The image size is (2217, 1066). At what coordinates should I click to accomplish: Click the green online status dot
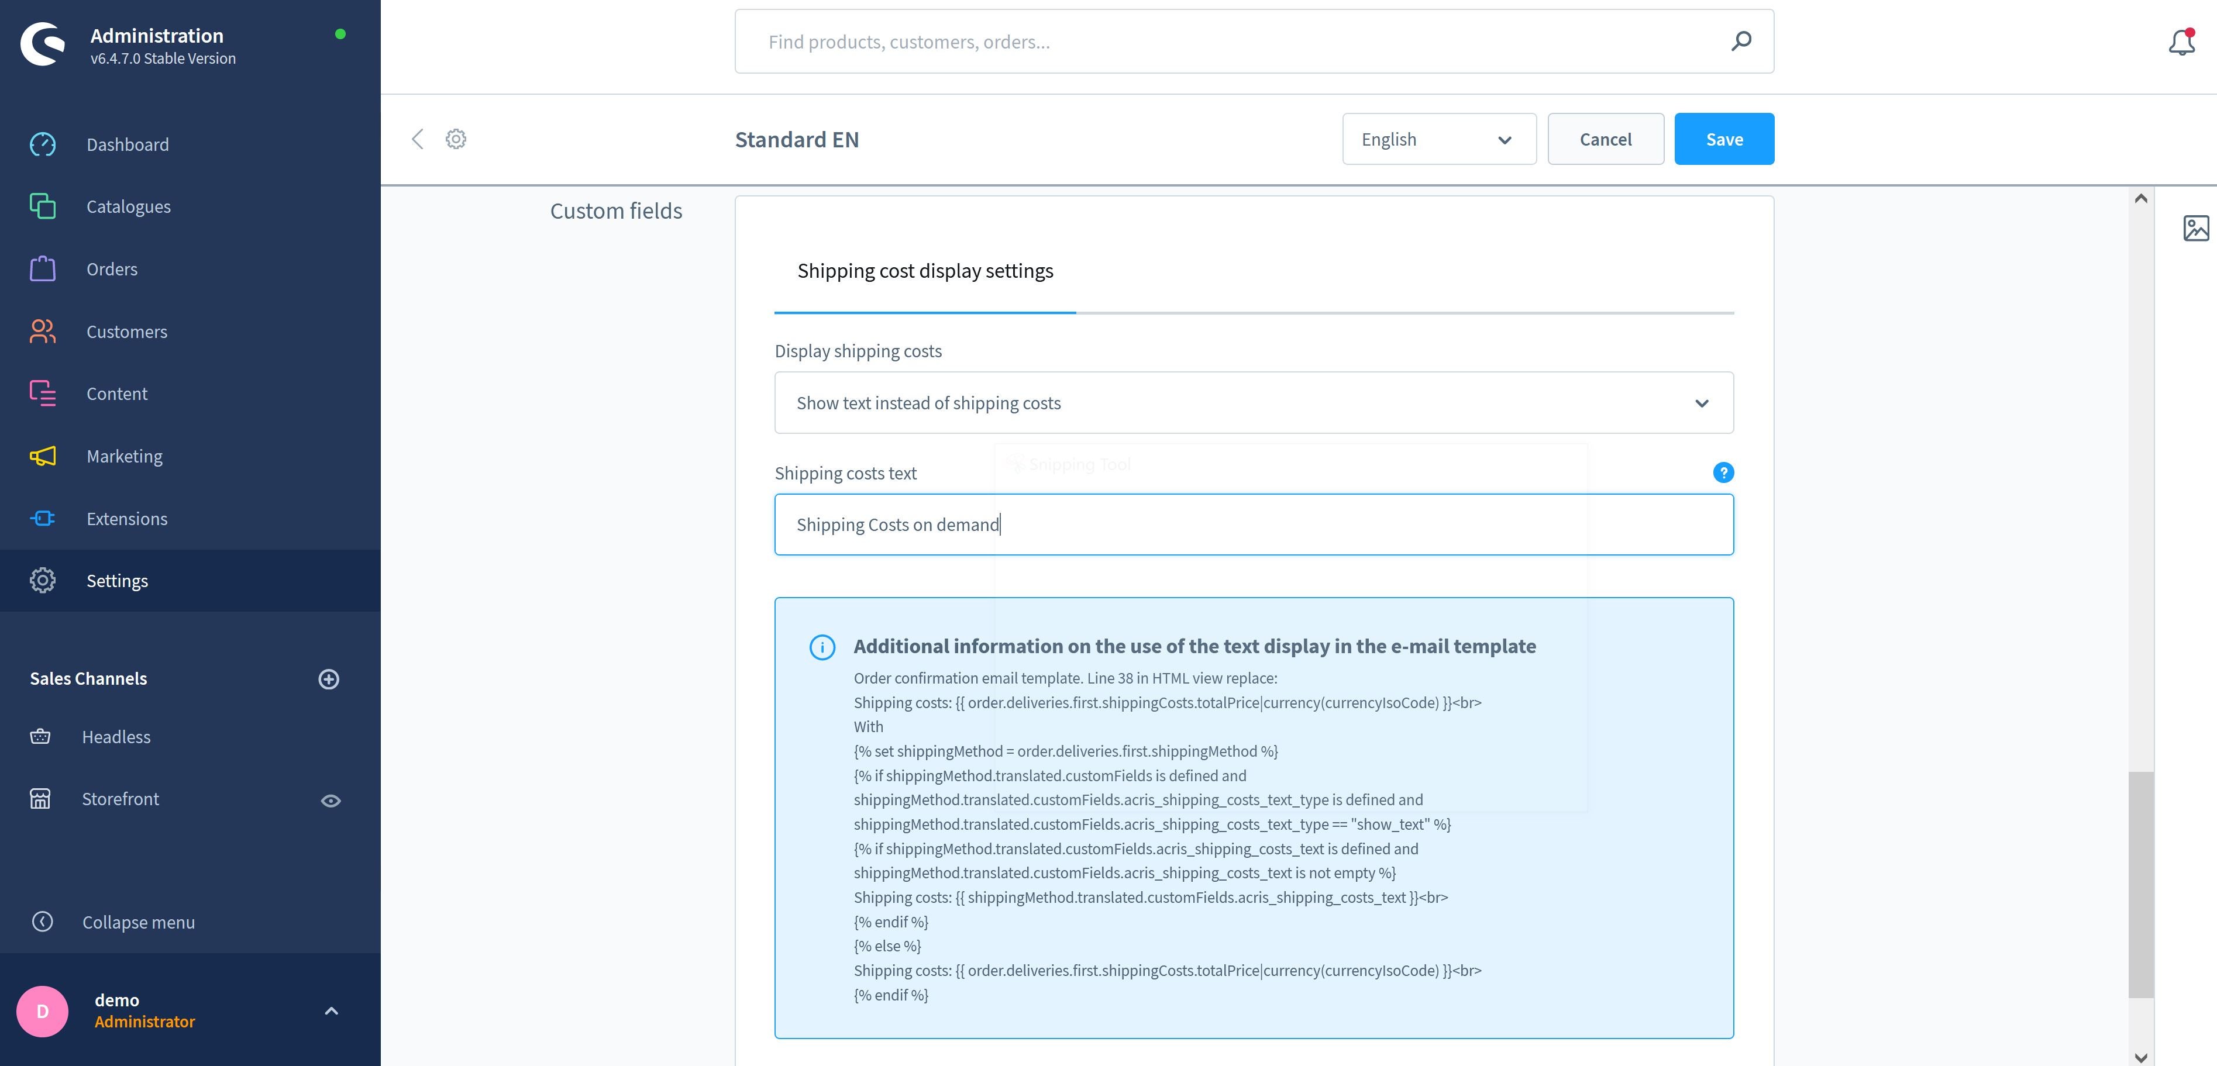coord(341,35)
